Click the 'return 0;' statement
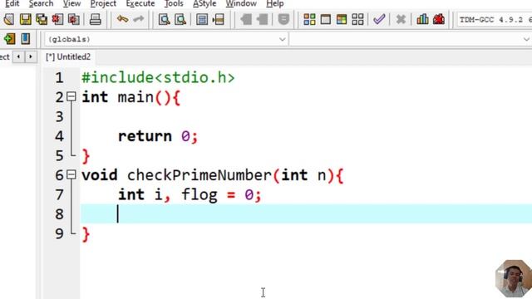 pos(158,136)
